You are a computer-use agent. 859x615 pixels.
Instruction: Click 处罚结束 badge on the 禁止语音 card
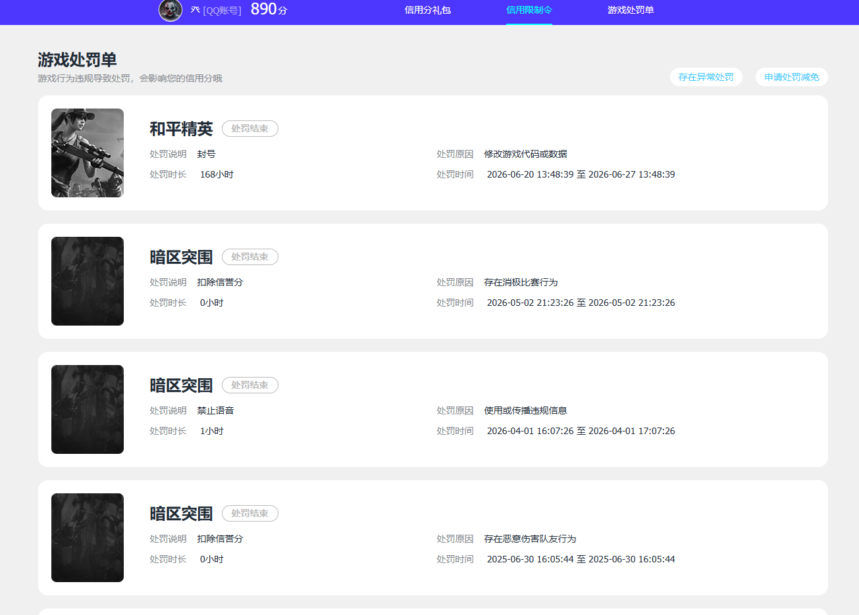point(250,385)
